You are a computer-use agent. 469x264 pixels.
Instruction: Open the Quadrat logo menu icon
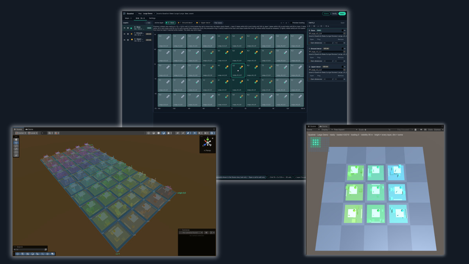click(124, 13)
